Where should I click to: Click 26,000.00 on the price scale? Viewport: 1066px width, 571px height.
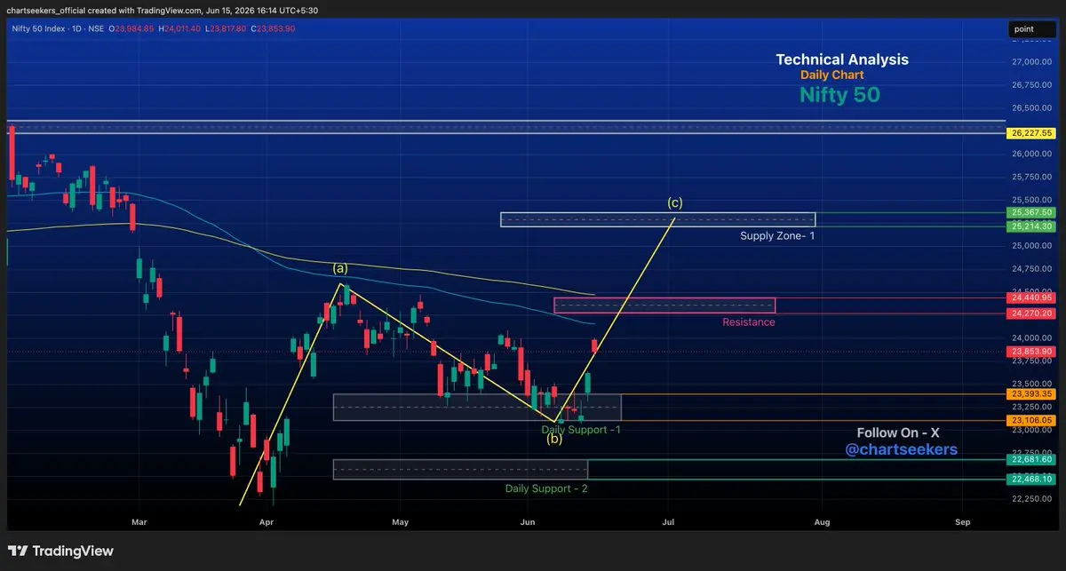(1031, 154)
